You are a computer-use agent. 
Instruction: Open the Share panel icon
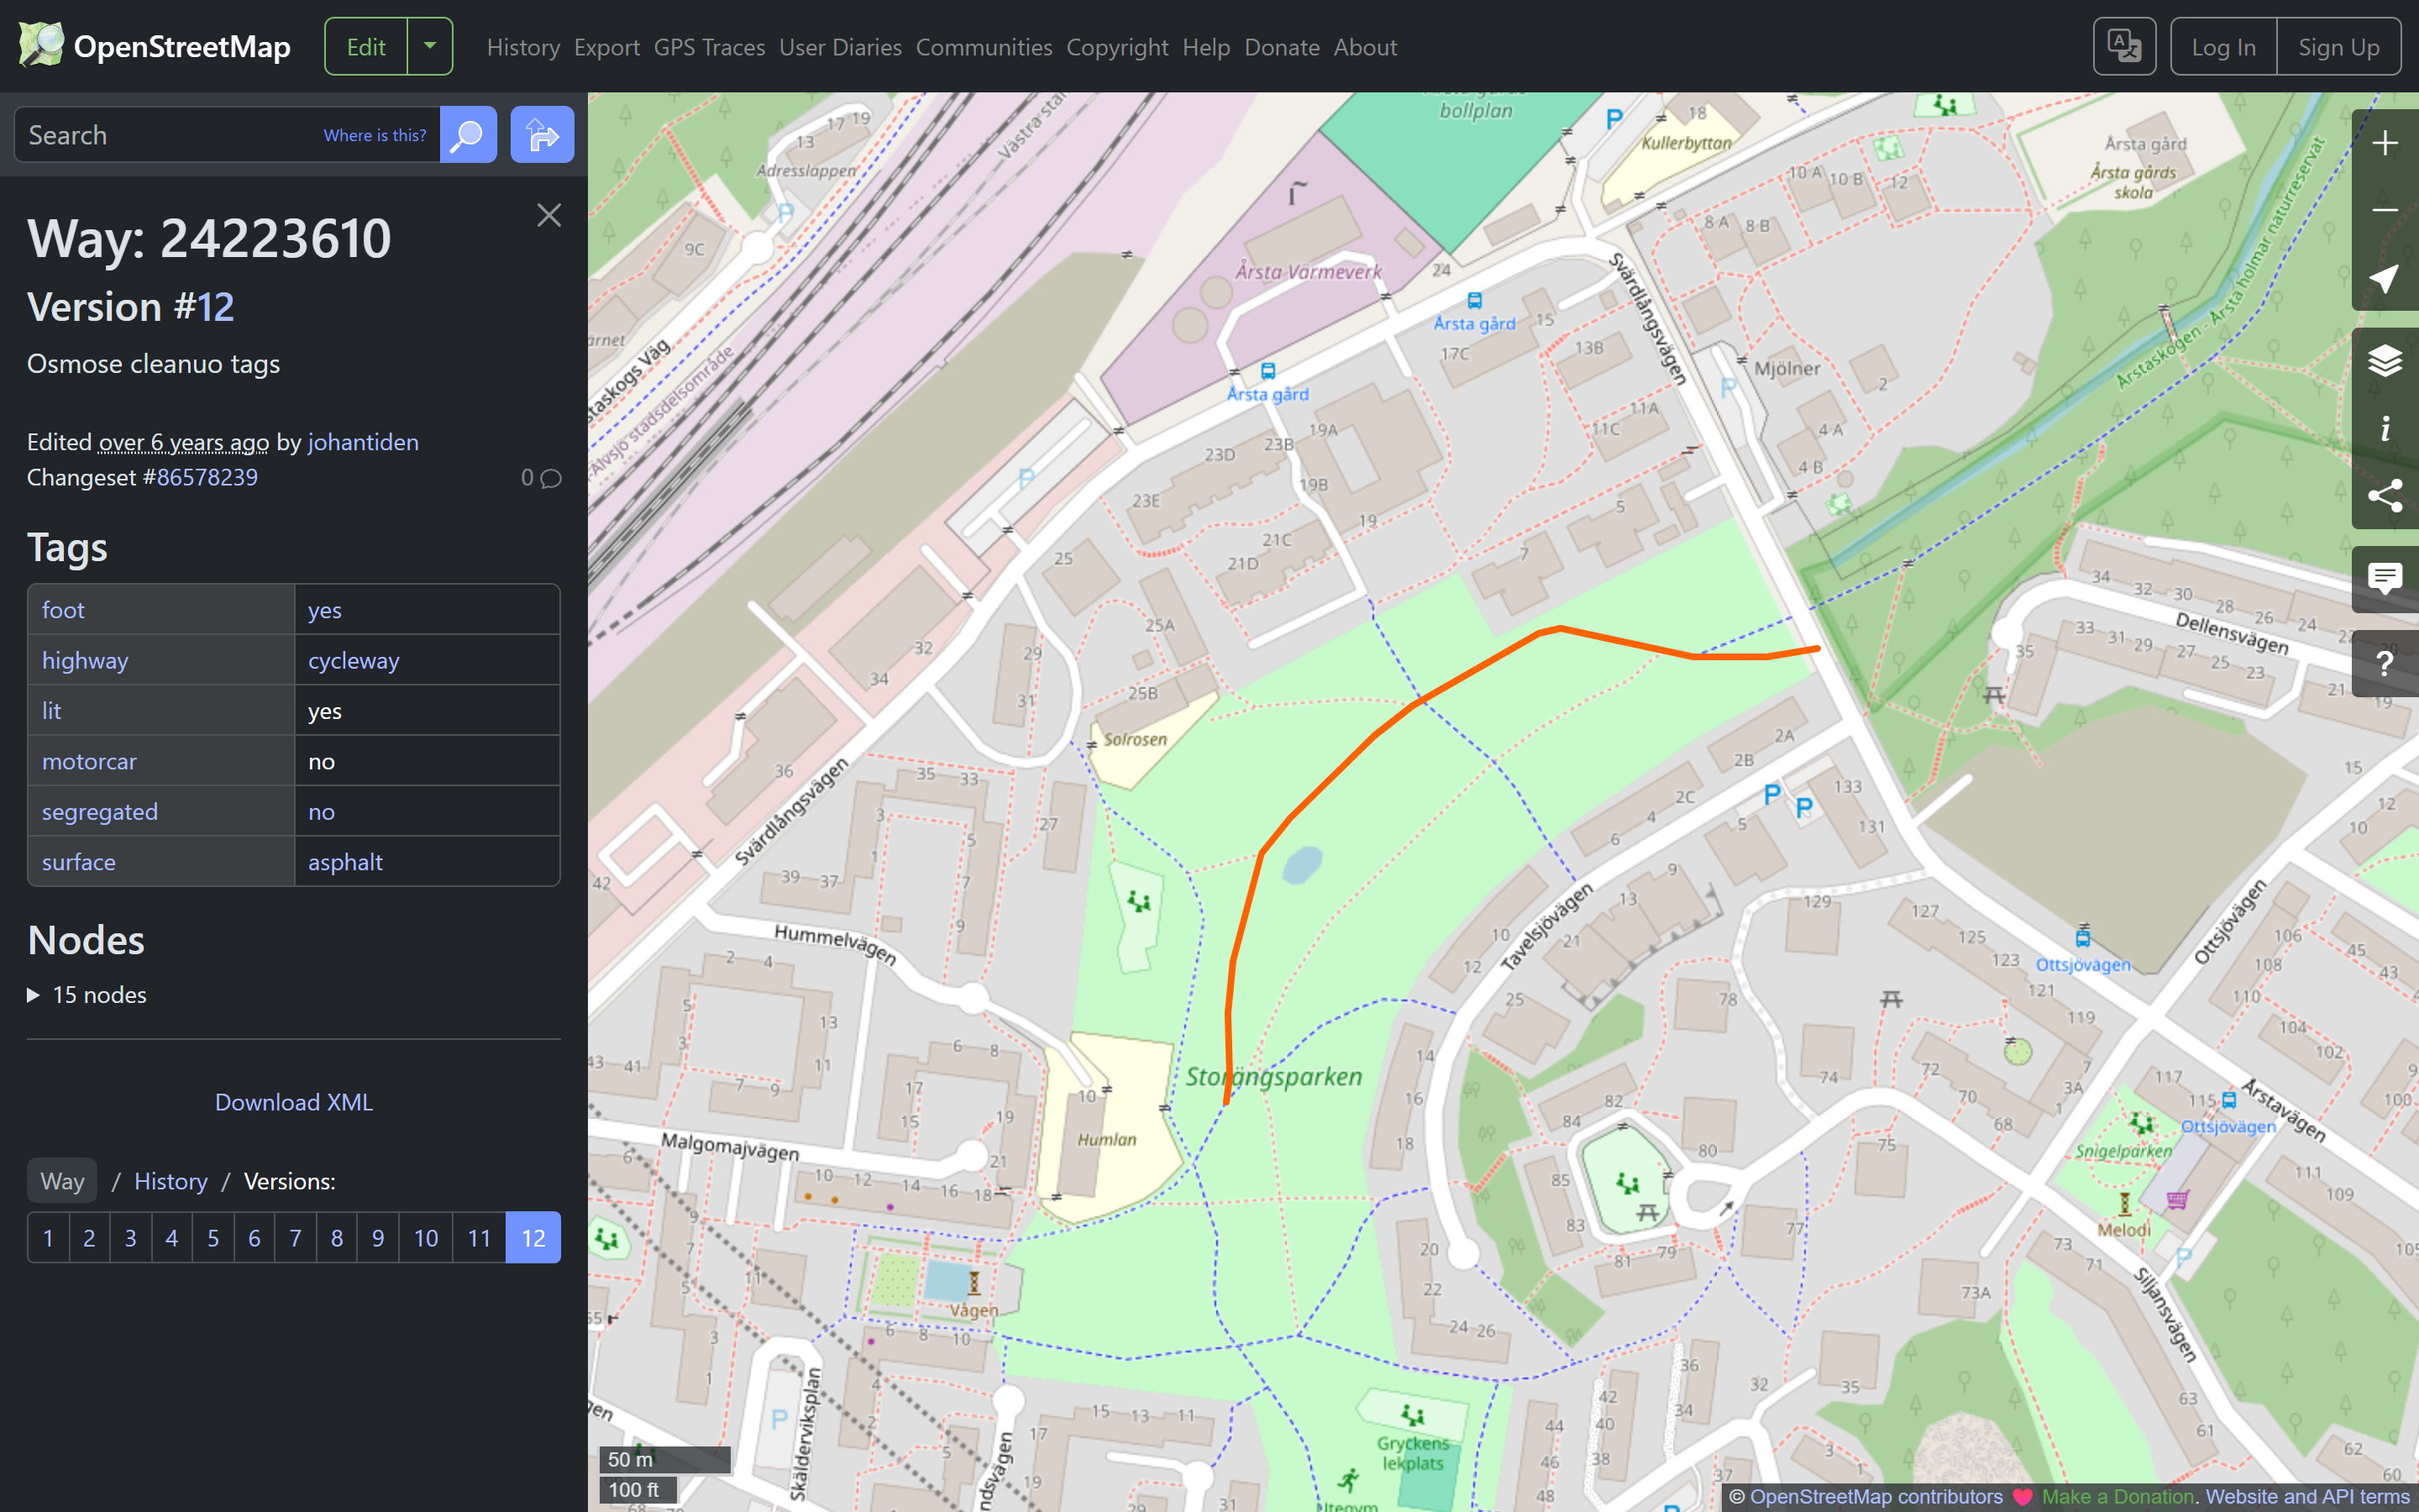pyautogui.click(x=2385, y=495)
